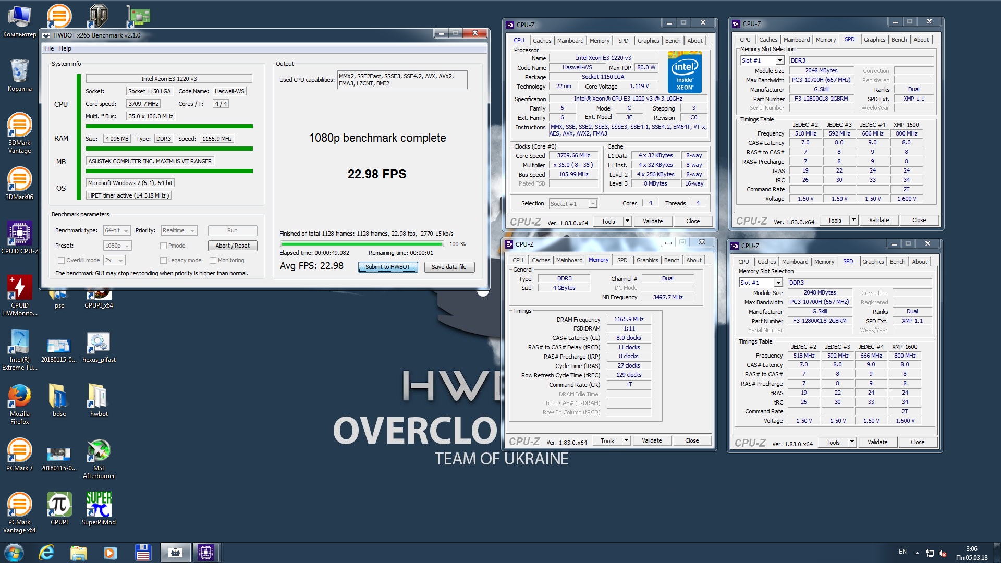Viewport: 1001px width, 563px height.
Task: Click Save data file button
Action: 449,267
